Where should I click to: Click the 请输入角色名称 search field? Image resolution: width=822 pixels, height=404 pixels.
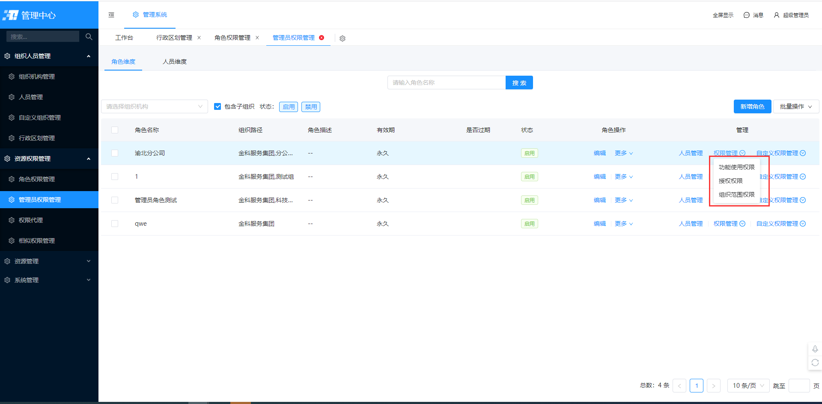click(x=447, y=83)
